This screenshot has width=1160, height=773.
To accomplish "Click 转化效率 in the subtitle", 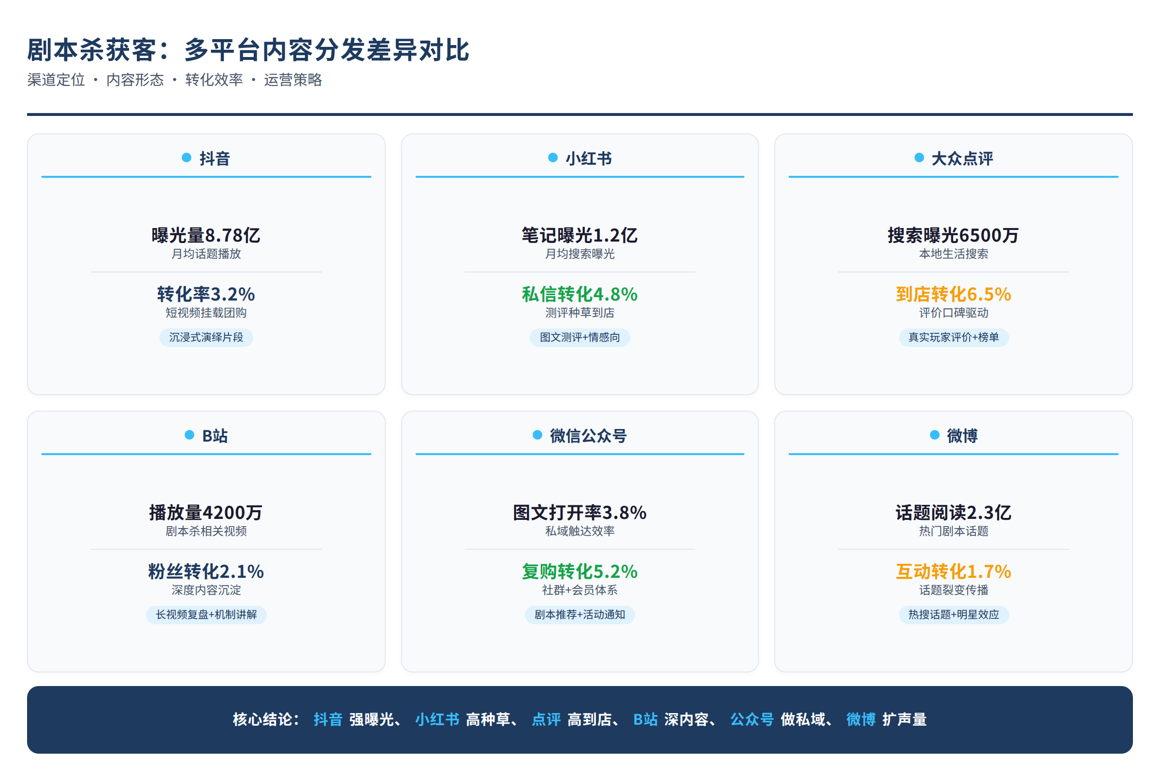I will point(214,79).
